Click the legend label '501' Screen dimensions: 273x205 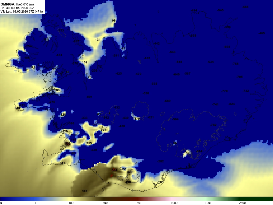pos(139,203)
